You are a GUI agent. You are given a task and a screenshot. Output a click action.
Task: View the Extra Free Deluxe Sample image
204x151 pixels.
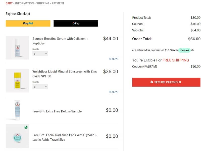tap(17, 110)
